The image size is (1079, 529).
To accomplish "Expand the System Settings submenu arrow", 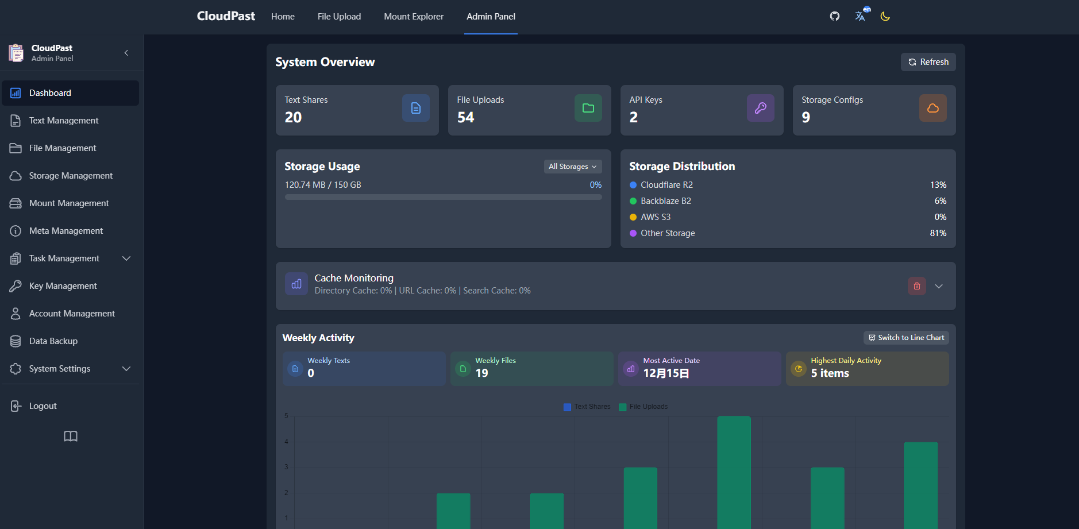I will pyautogui.click(x=126, y=369).
